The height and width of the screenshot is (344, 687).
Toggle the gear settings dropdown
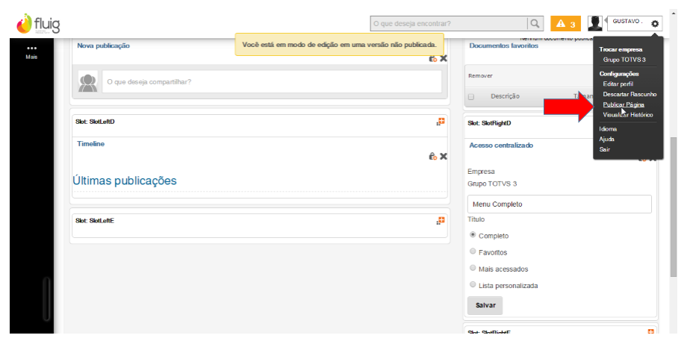click(x=655, y=24)
